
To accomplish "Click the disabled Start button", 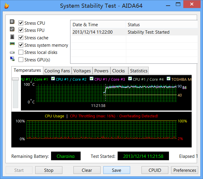I will click(x=19, y=170).
